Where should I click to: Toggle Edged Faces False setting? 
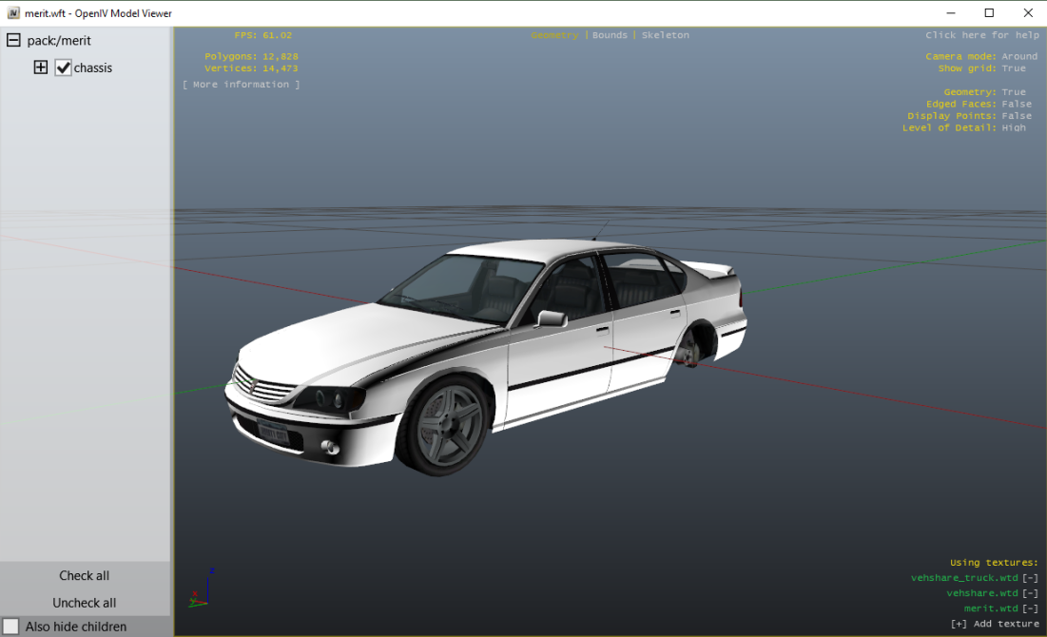(x=1017, y=105)
